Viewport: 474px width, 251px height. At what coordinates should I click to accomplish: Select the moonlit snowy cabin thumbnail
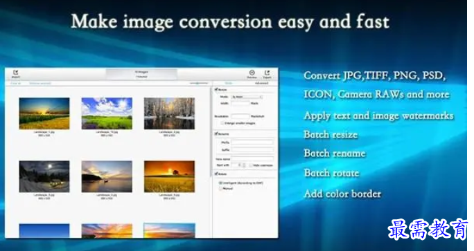pyautogui.click(x=44, y=176)
